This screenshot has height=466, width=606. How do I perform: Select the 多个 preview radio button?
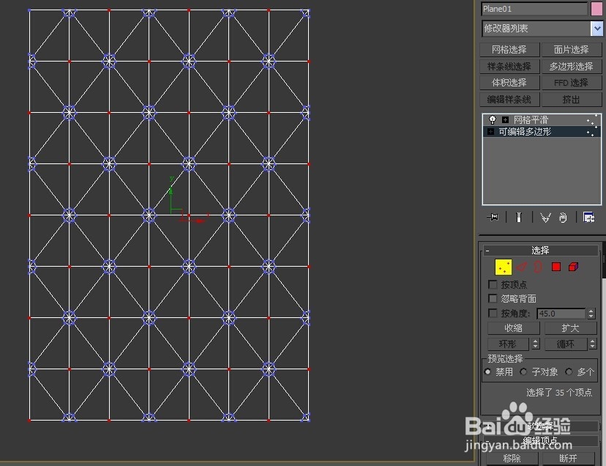tap(569, 371)
